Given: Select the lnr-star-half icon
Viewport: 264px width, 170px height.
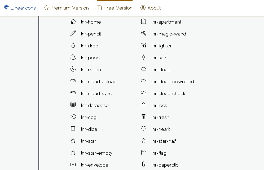Looking at the screenshot, I should click(x=143, y=141).
